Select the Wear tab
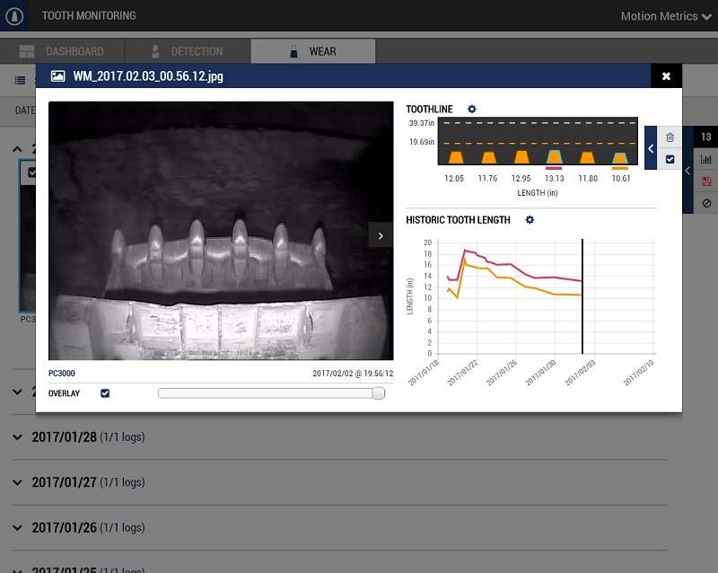 312,51
